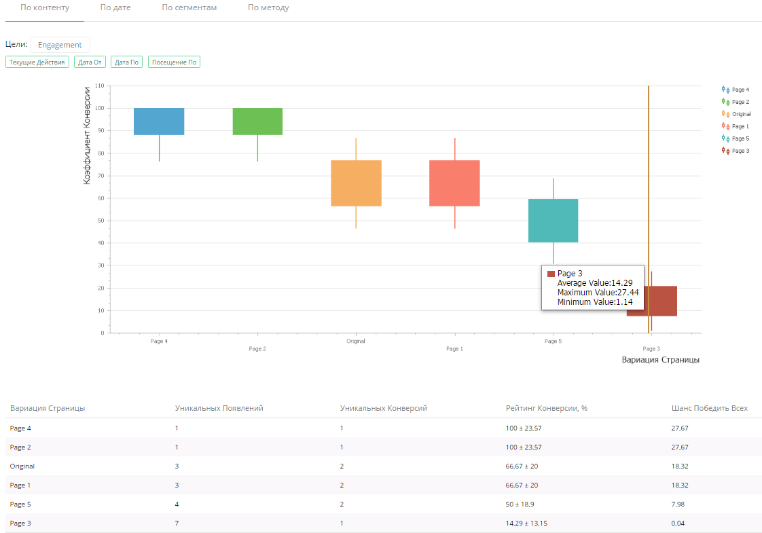Viewport: 762px width, 533px height.
Task: Switch to the По дате tab
Action: (x=115, y=8)
